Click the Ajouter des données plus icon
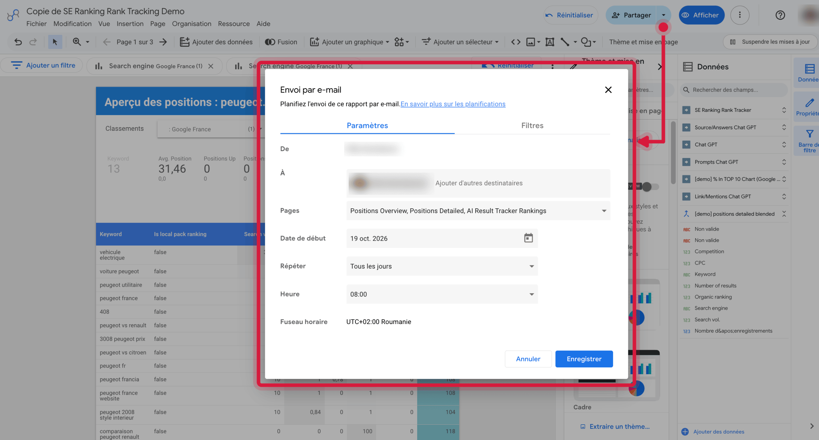The image size is (819, 440). point(685,431)
